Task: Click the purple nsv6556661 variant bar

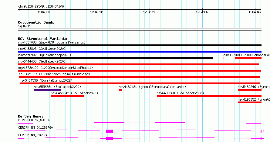Action: [47, 90]
